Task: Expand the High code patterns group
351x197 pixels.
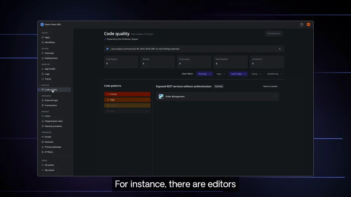Action: (x=127, y=100)
